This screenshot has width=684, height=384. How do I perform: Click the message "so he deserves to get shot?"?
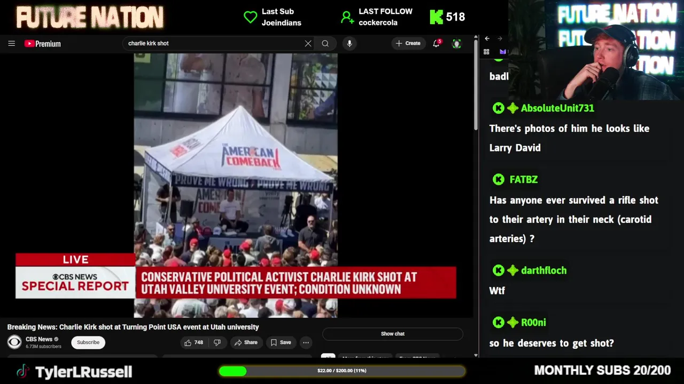click(551, 343)
